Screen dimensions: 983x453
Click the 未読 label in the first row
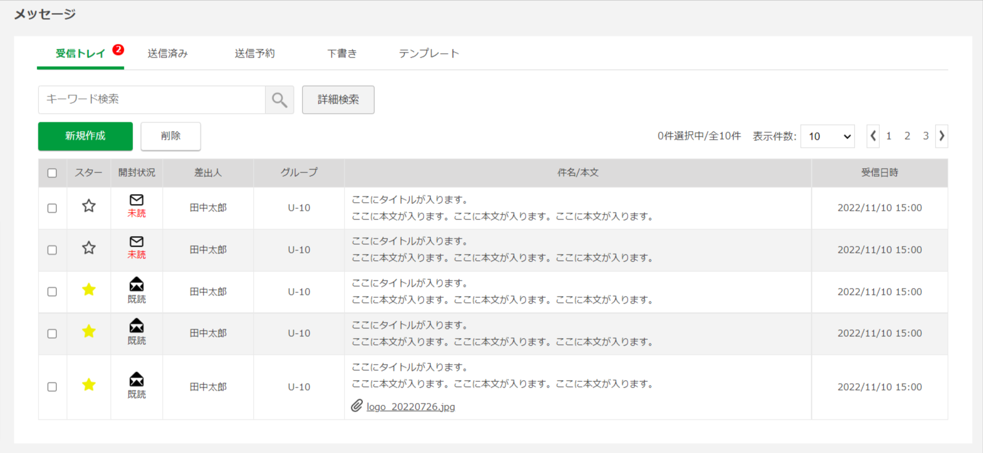pos(137,213)
